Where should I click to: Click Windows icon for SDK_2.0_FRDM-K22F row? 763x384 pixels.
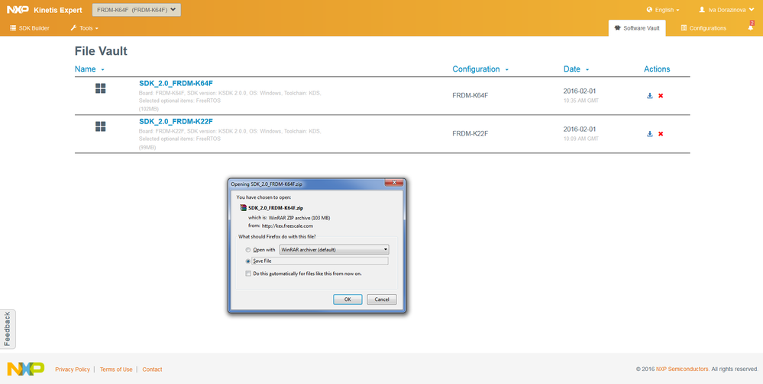click(100, 126)
